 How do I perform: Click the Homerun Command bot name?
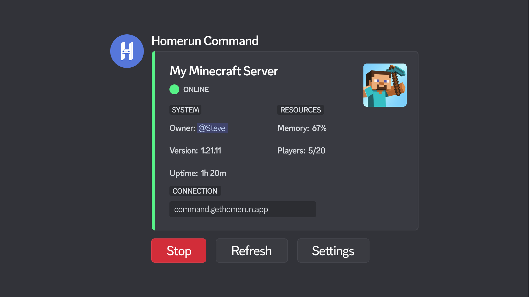point(205,40)
